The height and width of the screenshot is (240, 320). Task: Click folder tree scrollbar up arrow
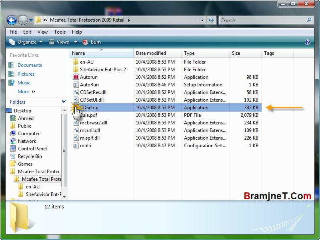64,110
